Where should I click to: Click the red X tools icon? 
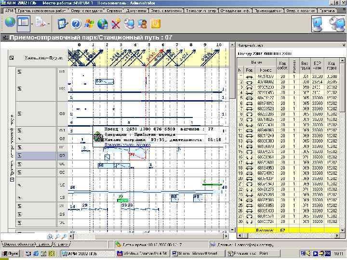pyautogui.click(x=116, y=23)
